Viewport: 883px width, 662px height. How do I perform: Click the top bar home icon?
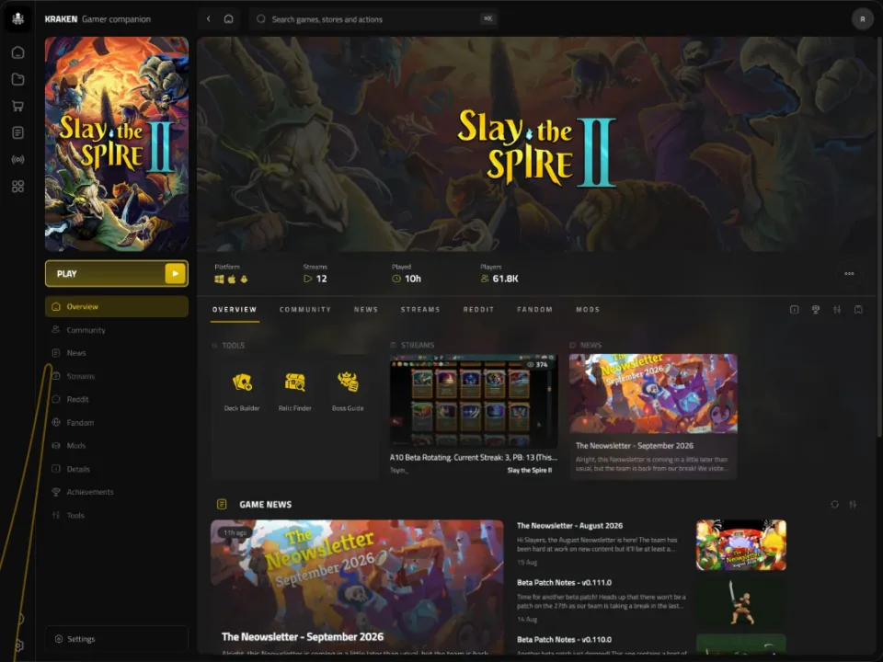[229, 18]
